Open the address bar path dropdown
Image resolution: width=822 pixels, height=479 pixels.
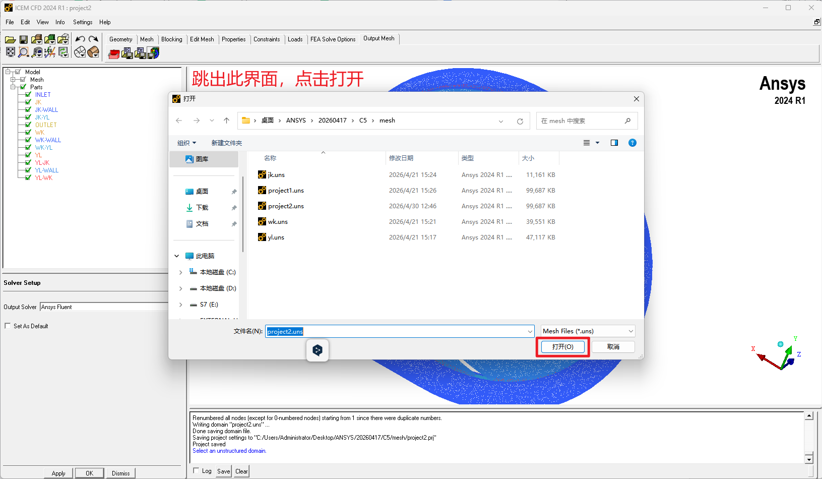pos(501,121)
